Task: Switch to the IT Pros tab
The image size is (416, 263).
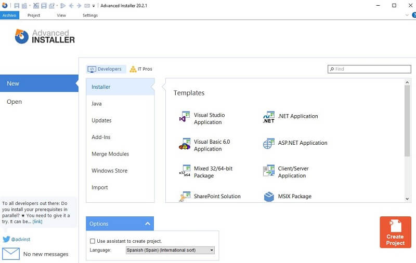Action: pos(141,69)
